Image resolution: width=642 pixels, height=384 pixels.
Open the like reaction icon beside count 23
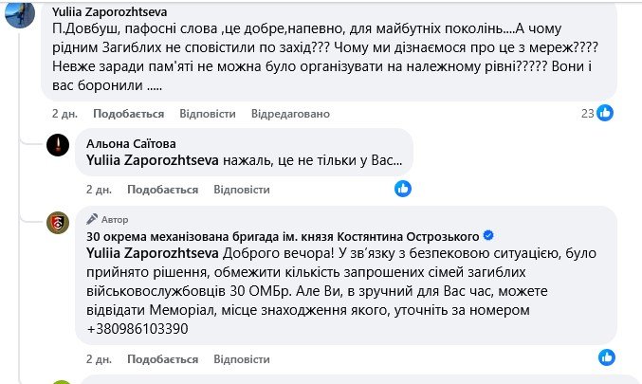coord(604,114)
